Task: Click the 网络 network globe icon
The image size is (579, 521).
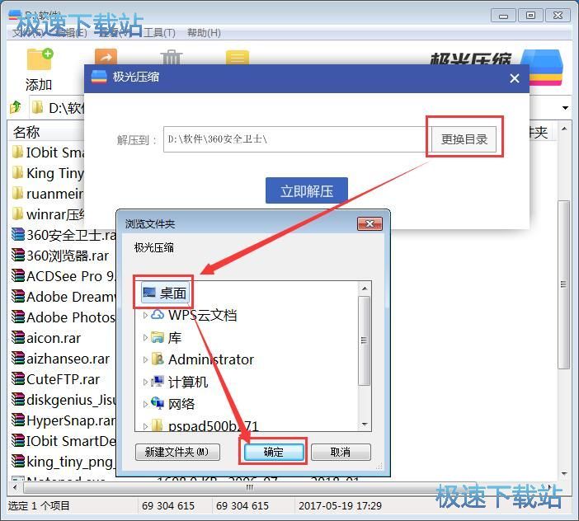Action: (158, 403)
